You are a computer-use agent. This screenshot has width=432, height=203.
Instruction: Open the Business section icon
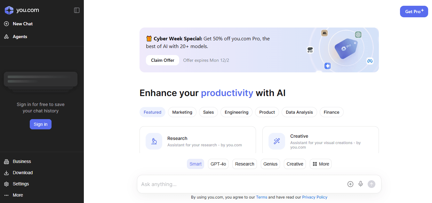[6, 161]
